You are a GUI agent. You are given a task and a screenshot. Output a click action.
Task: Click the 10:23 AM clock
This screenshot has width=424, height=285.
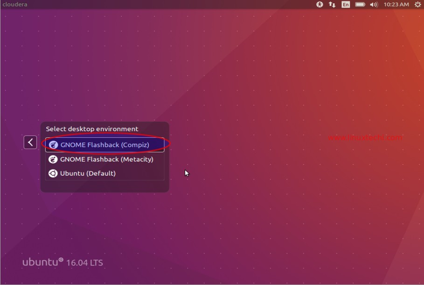click(396, 4)
